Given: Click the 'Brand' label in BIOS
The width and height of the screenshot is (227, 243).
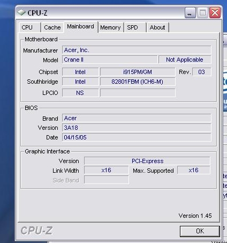Looking at the screenshot, I should [x=50, y=119].
